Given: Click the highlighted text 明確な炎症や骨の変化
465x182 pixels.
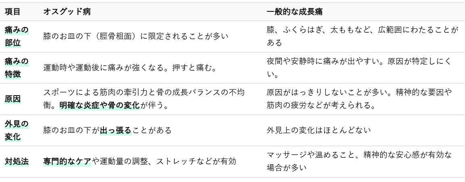Looking at the screenshot, I should point(99,106).
